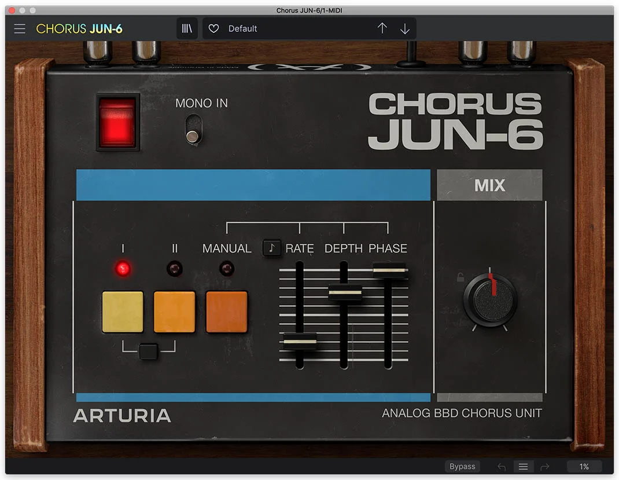This screenshot has height=480, width=619.
Task: Open the preset library browser icon
Action: (x=186, y=28)
